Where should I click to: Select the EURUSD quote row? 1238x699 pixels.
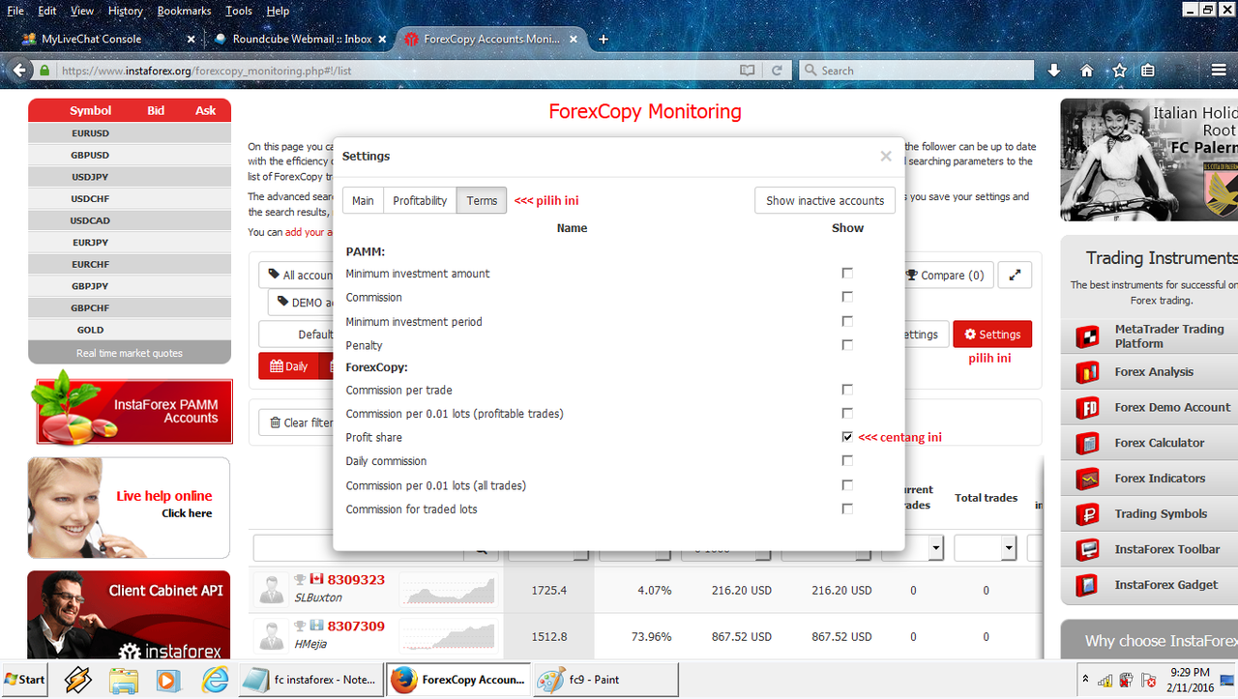click(x=130, y=133)
